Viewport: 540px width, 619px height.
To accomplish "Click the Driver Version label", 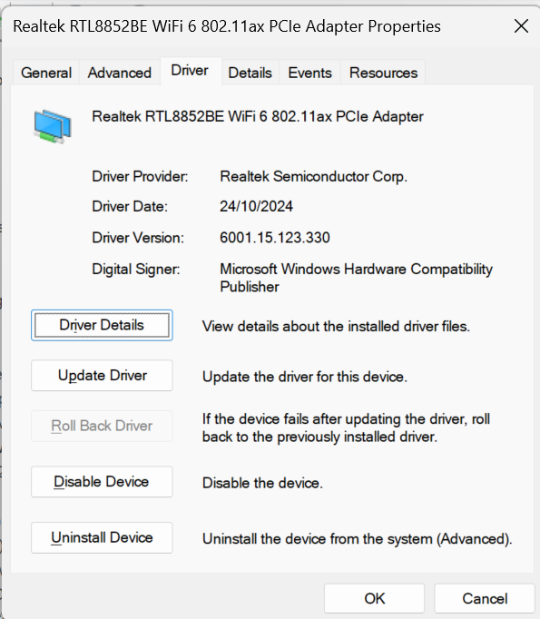I will click(x=138, y=238).
